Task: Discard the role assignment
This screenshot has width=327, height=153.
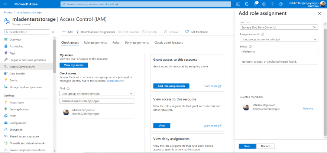Action: click(265, 146)
